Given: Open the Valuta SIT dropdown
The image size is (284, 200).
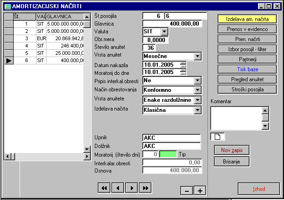Looking at the screenshot, I should 164,32.
